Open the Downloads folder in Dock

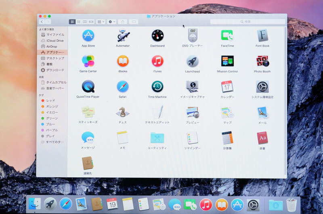pos(276,205)
